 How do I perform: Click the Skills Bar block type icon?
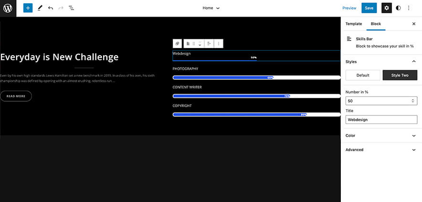(x=188, y=43)
